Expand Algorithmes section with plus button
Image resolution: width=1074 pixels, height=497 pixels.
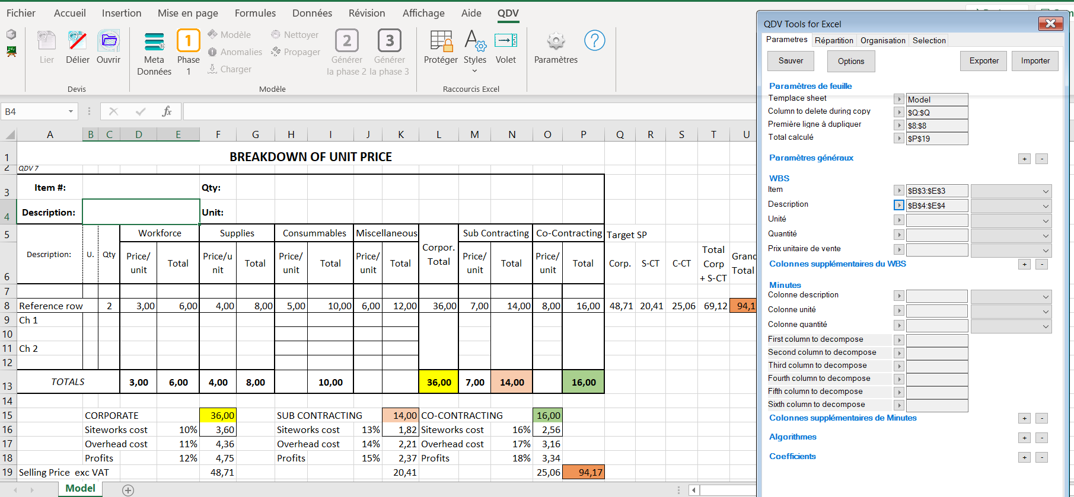tap(1024, 438)
